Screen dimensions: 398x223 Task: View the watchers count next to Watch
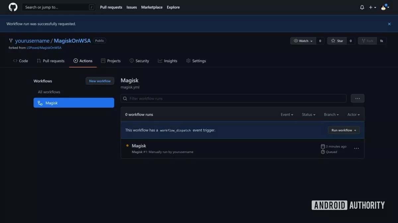(x=320, y=41)
